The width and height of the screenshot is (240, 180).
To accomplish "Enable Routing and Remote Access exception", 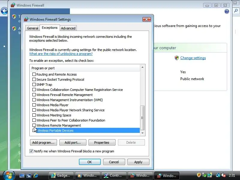I will pyautogui.click(x=34, y=74).
